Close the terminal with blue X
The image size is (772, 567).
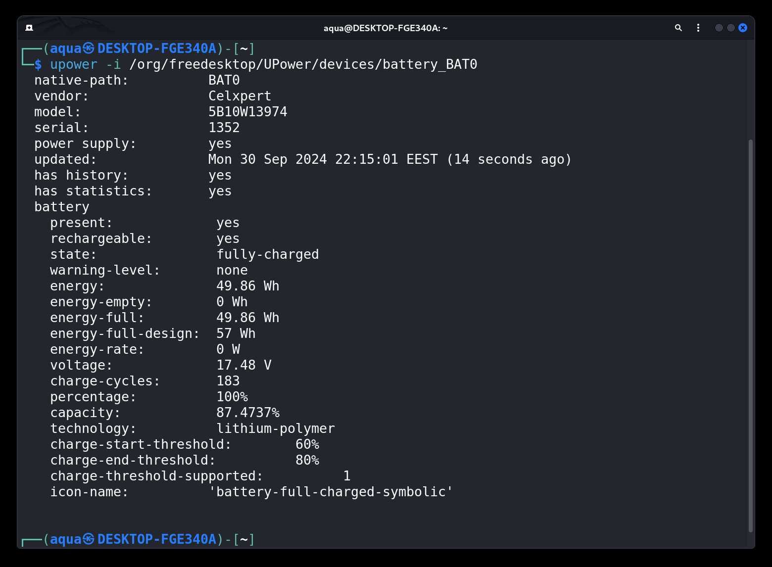pos(743,28)
